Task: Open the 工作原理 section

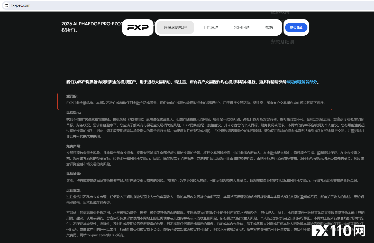Action: pyautogui.click(x=211, y=27)
